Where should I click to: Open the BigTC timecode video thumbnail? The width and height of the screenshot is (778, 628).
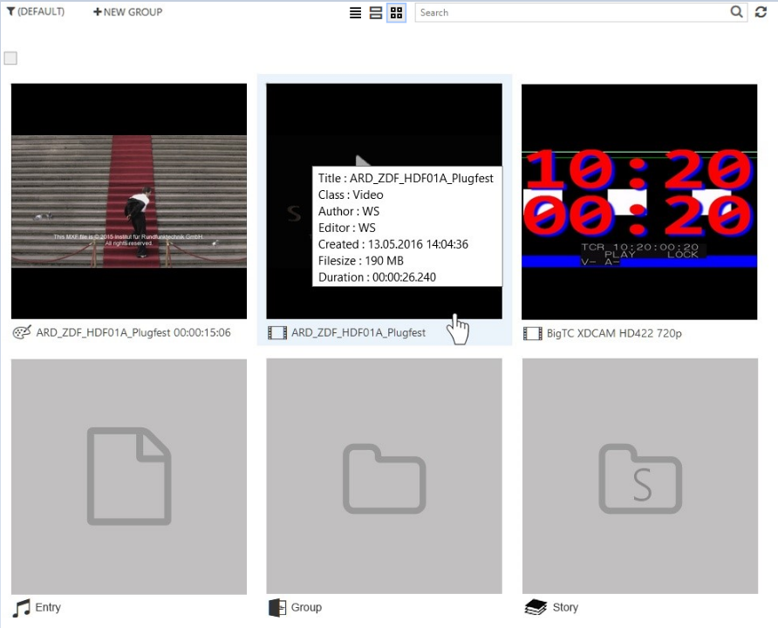[639, 201]
